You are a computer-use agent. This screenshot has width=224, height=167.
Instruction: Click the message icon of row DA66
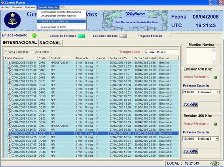point(9,70)
